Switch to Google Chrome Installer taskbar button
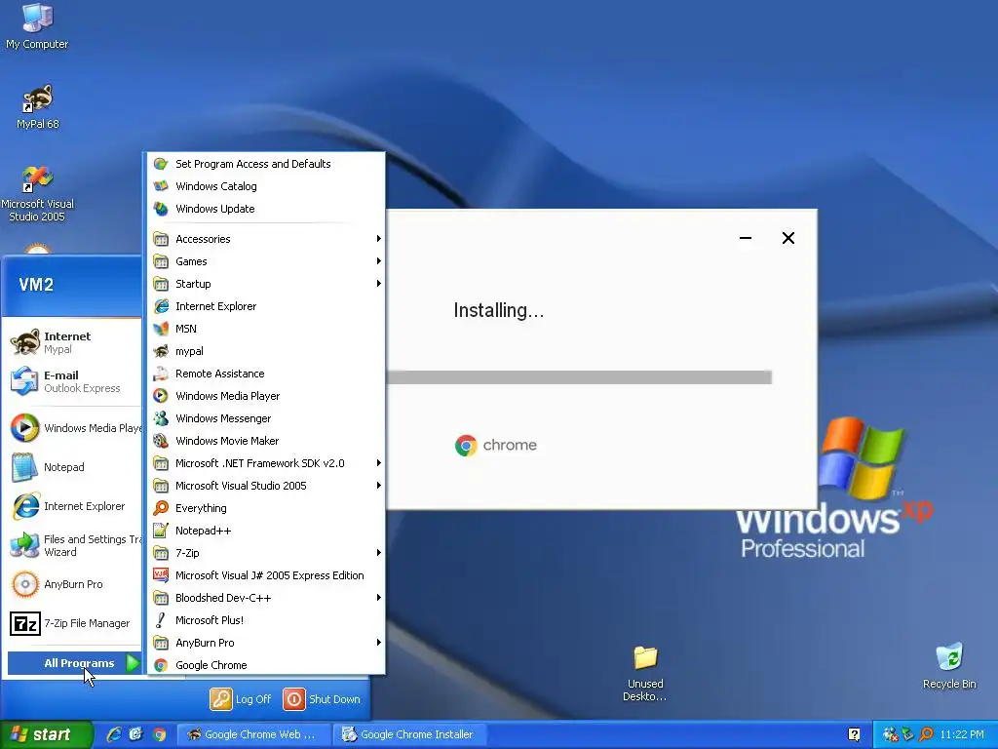 tap(410, 734)
